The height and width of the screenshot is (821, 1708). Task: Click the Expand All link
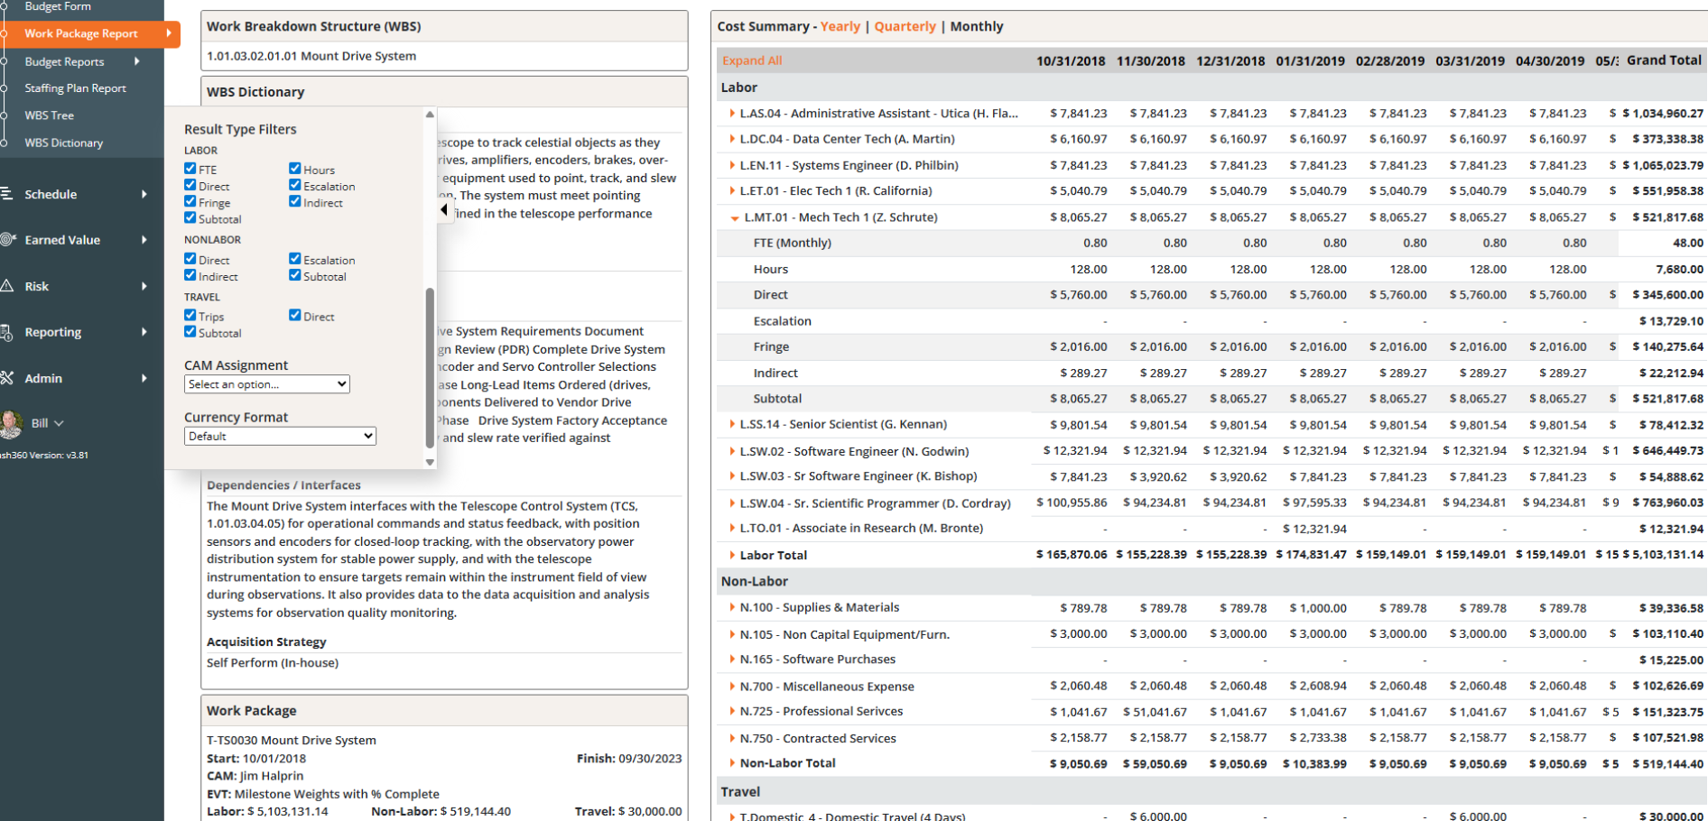(752, 60)
